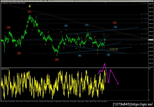Select the orange (b) label beside blue (e)
Viewport: 154px width, 107px height.
(x=115, y=23)
